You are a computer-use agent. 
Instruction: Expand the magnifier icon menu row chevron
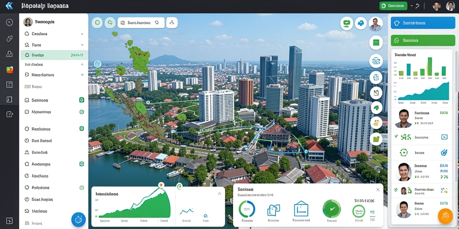(82, 45)
